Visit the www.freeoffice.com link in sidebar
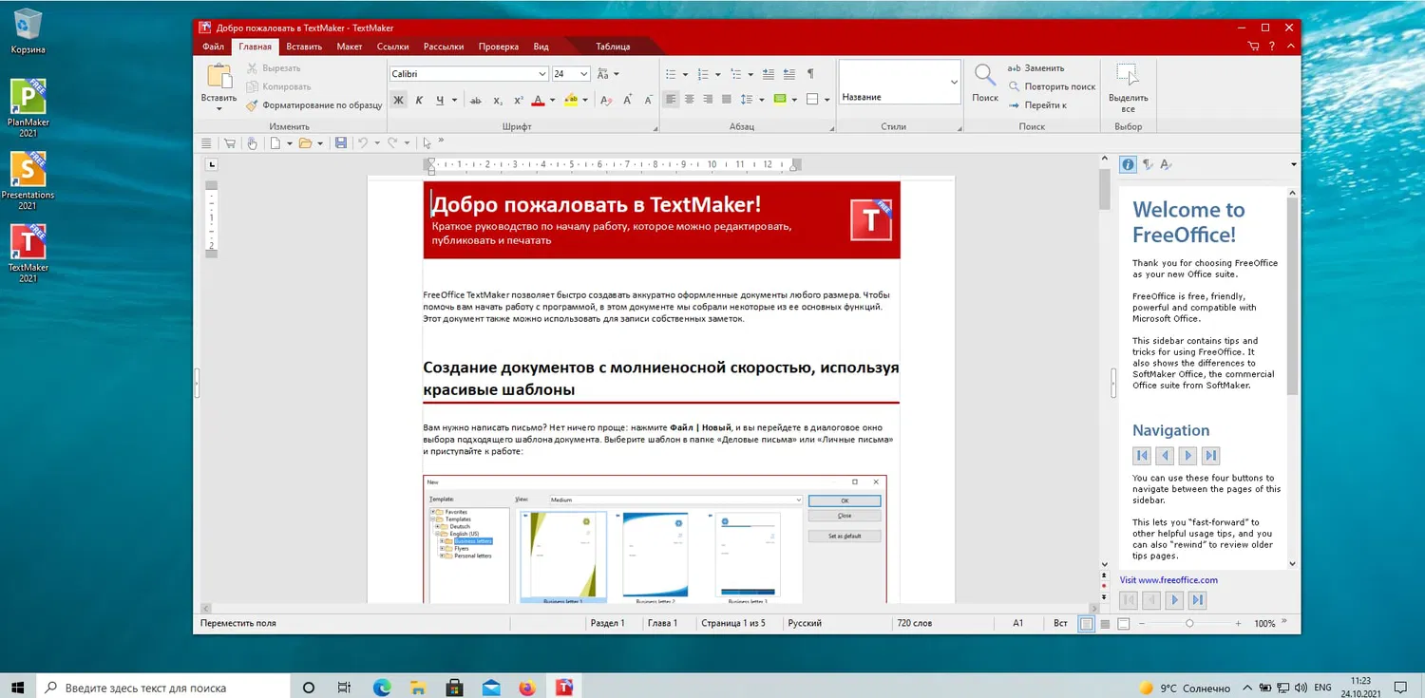1425x698 pixels. point(1168,579)
